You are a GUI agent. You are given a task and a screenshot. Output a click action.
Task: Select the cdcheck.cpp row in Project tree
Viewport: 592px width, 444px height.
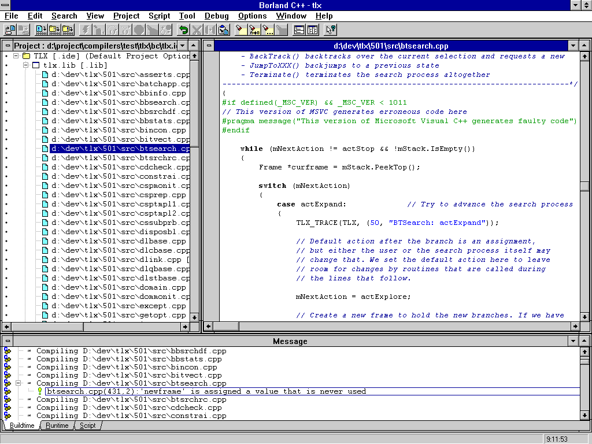coord(120,167)
